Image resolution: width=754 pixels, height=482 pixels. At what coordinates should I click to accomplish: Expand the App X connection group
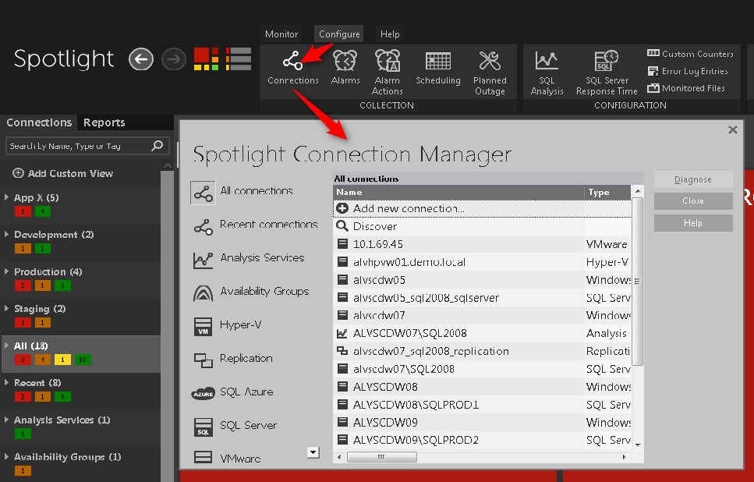click(7, 198)
